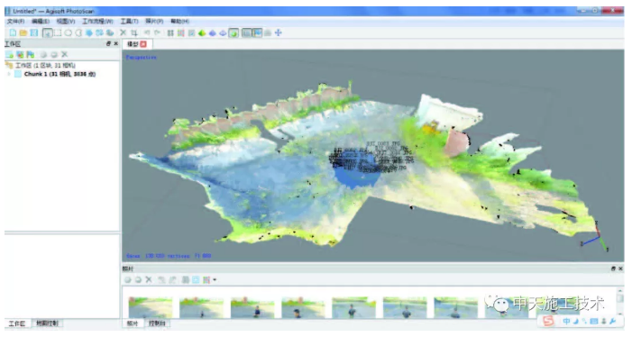Add a chunk in the workspace pane
This screenshot has height=337, width=632.
tap(9, 54)
